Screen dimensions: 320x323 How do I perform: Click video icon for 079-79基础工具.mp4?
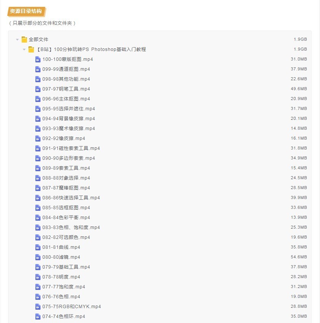(x=38, y=267)
